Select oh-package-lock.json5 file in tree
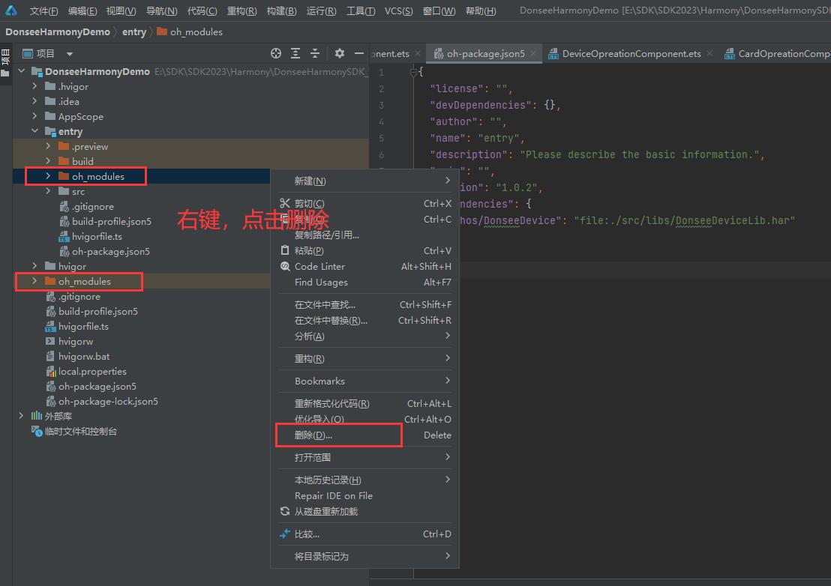Image resolution: width=831 pixels, height=586 pixels. pyautogui.click(x=108, y=401)
